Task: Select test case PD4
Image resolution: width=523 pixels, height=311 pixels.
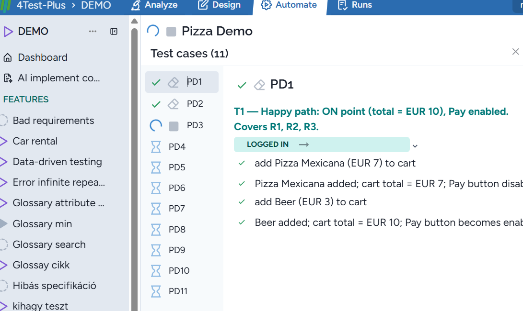Action: coord(177,147)
